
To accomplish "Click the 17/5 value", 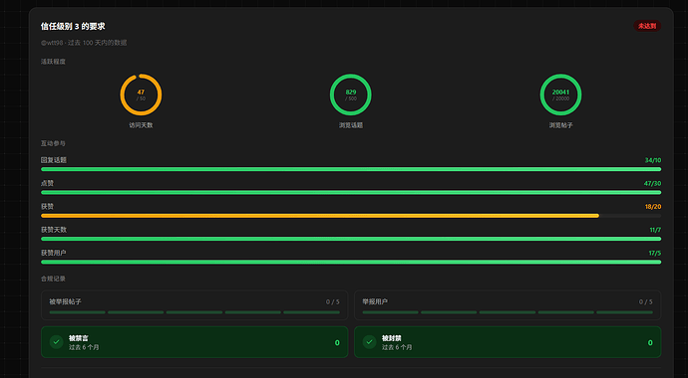I will (x=655, y=253).
